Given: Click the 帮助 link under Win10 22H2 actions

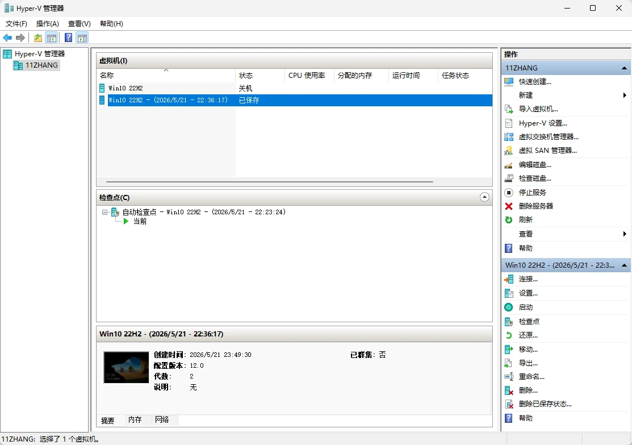Looking at the screenshot, I should [x=526, y=418].
